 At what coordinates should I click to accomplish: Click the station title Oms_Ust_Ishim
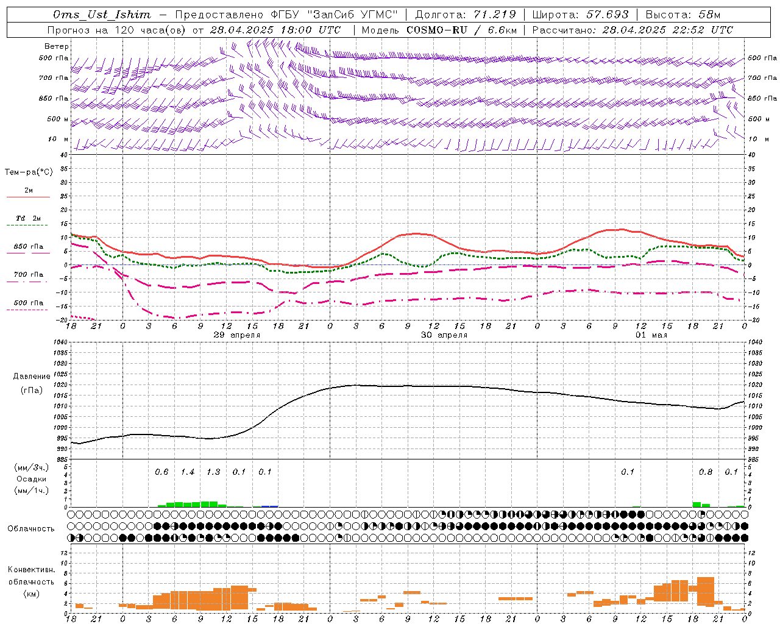click(102, 15)
